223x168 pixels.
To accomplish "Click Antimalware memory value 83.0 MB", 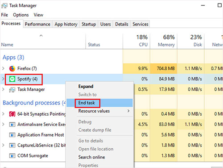I will (167, 124).
